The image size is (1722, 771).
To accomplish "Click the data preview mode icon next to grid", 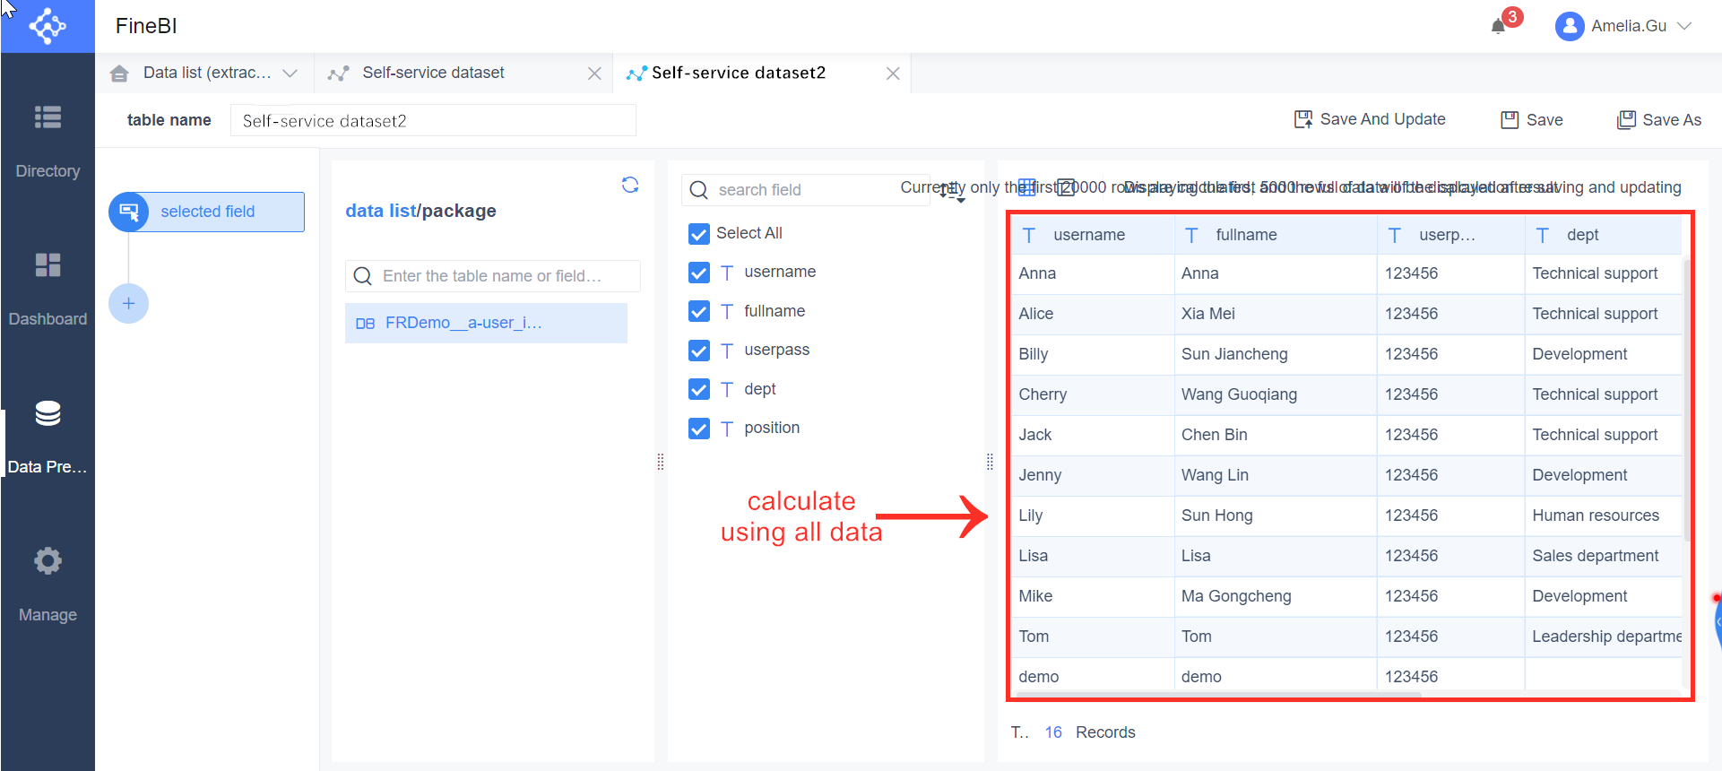I will point(1066,187).
